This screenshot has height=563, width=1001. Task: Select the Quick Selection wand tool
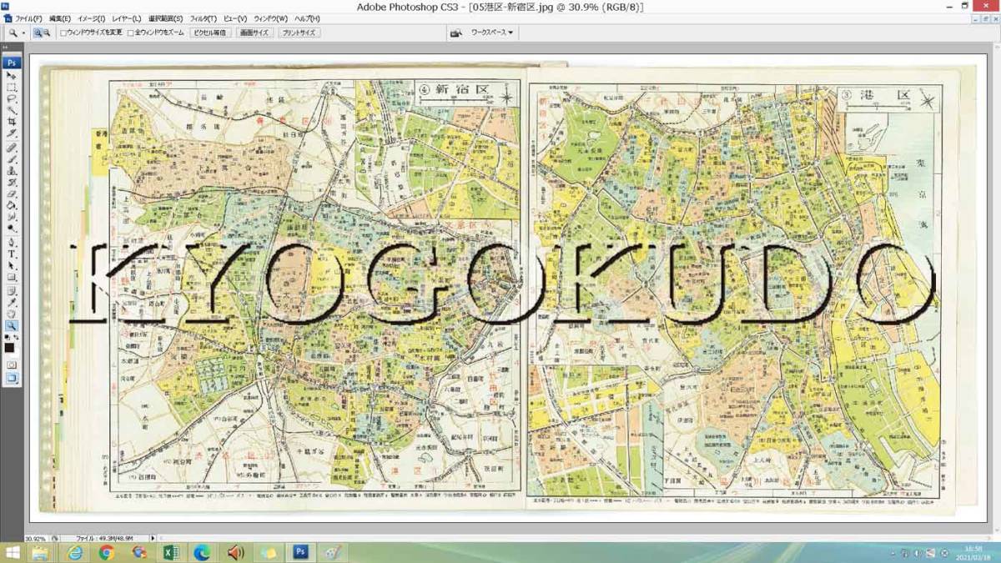tap(12, 108)
